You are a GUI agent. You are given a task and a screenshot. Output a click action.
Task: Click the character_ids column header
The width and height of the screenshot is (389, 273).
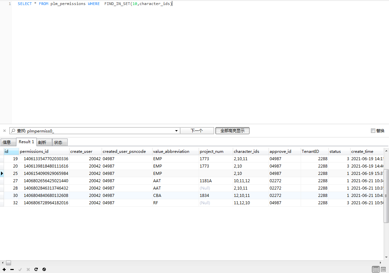[x=251, y=152]
